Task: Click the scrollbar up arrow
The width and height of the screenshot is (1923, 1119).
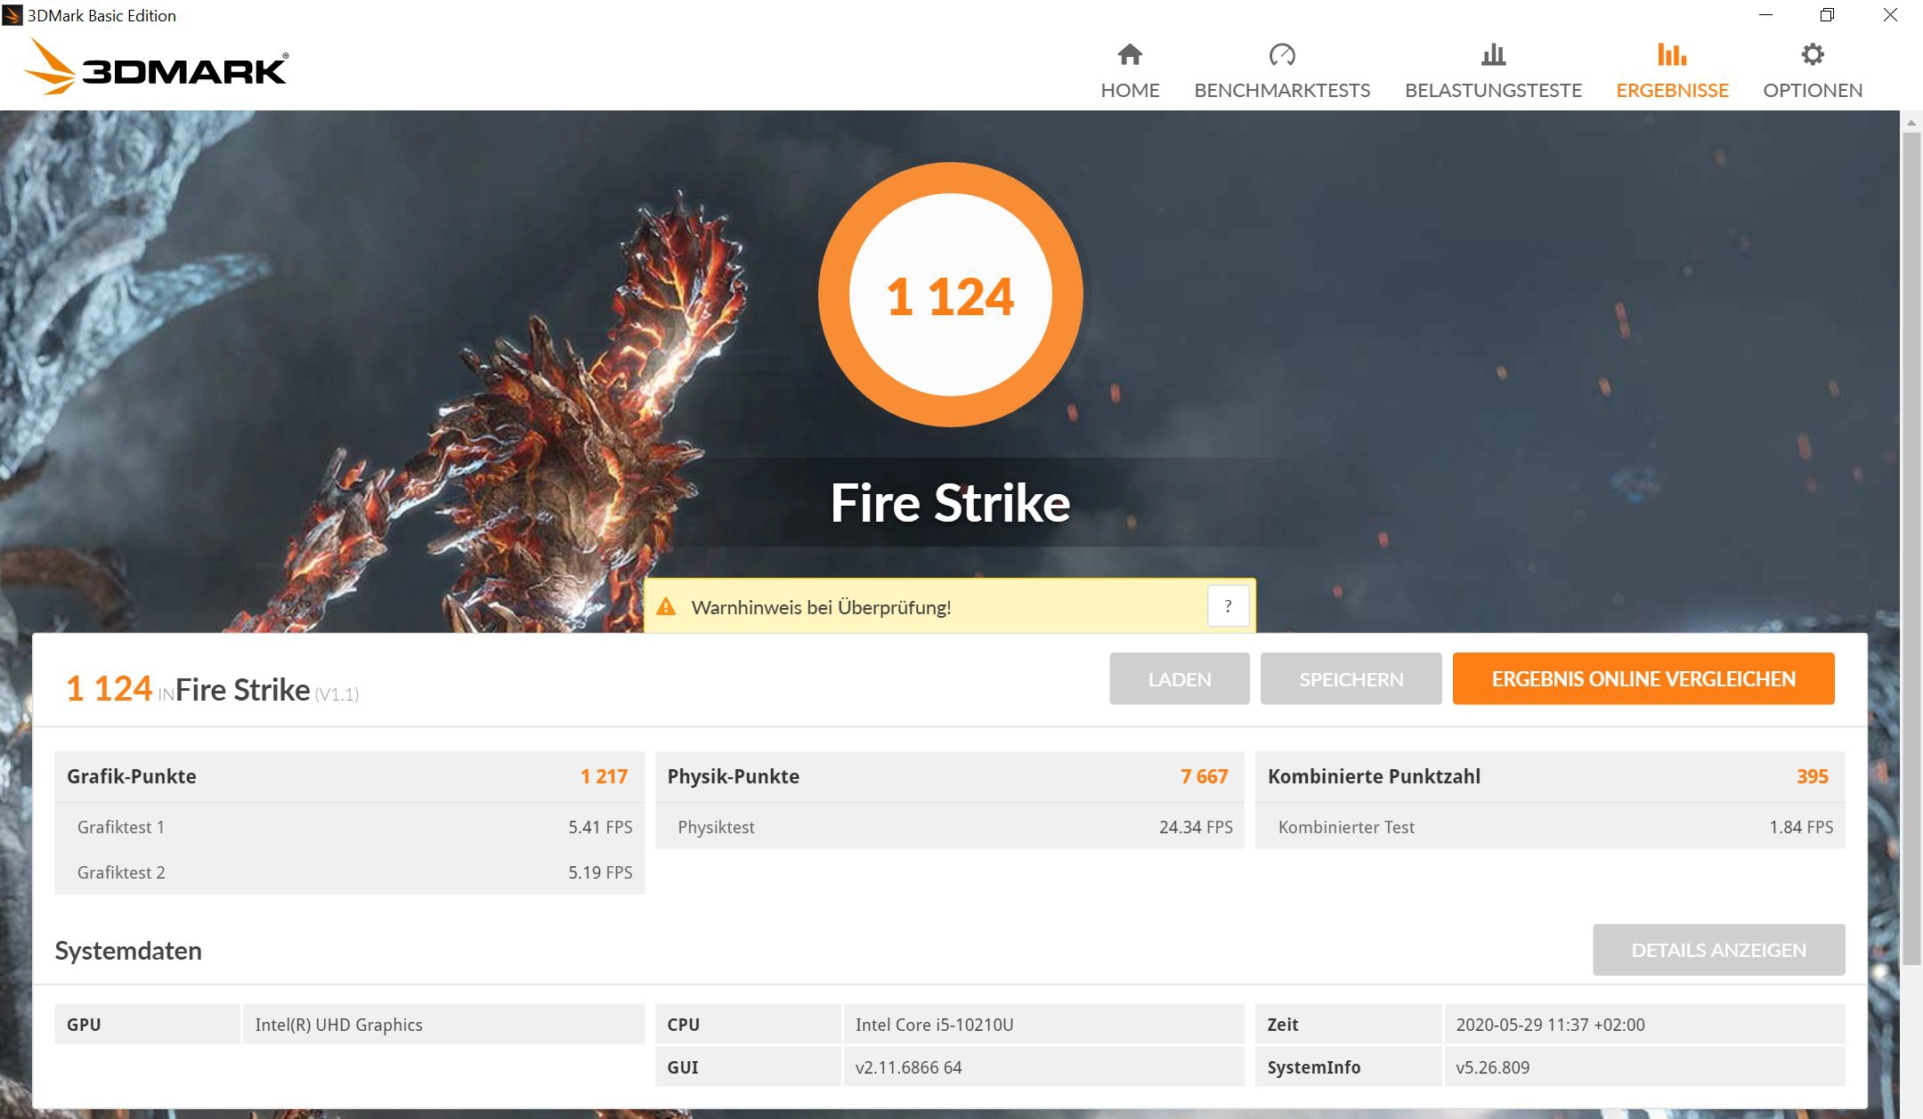Action: coord(1911,121)
